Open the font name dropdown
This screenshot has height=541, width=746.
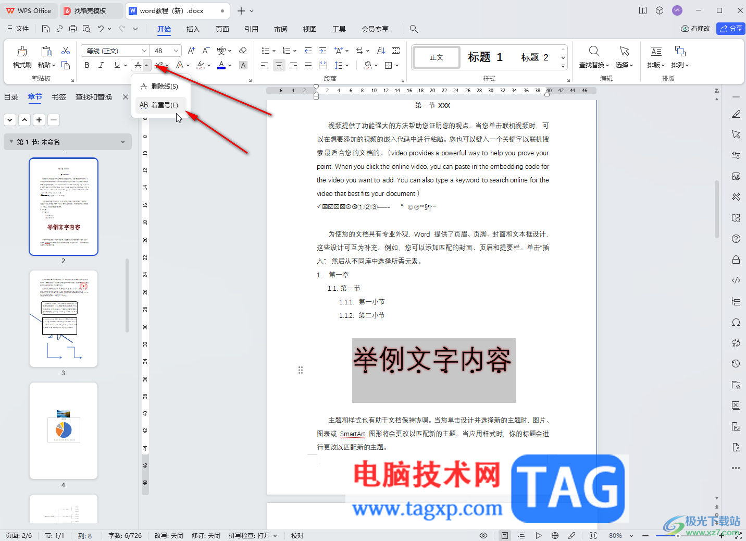[144, 51]
